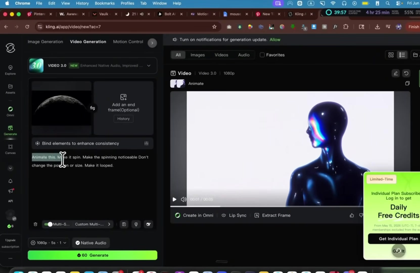This screenshot has width=420, height=273.
Task: Click the regenerate arrow icon for video
Action: 406,73
